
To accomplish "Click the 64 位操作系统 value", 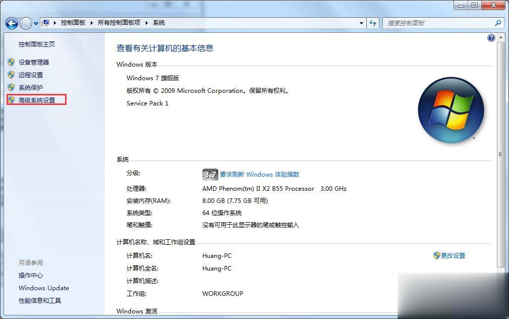I will click(222, 213).
